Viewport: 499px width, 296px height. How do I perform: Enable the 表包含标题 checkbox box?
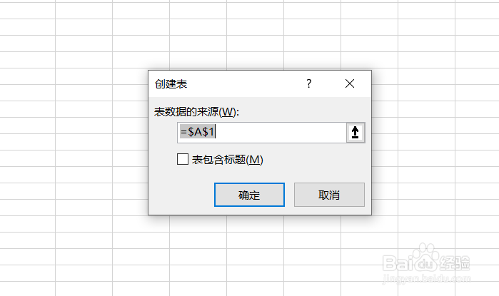[183, 159]
